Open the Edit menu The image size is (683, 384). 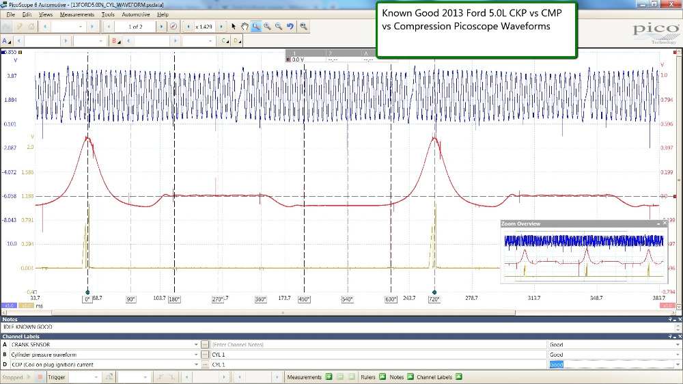pyautogui.click(x=27, y=14)
